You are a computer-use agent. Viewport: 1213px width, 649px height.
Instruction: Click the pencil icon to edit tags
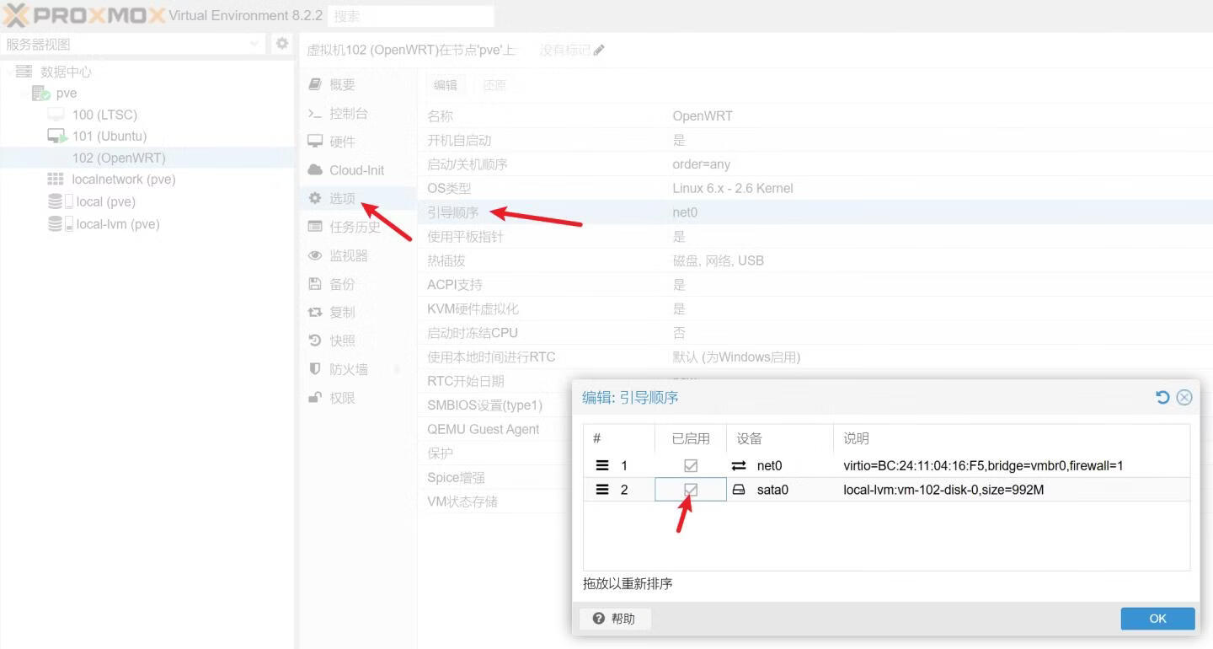(599, 51)
